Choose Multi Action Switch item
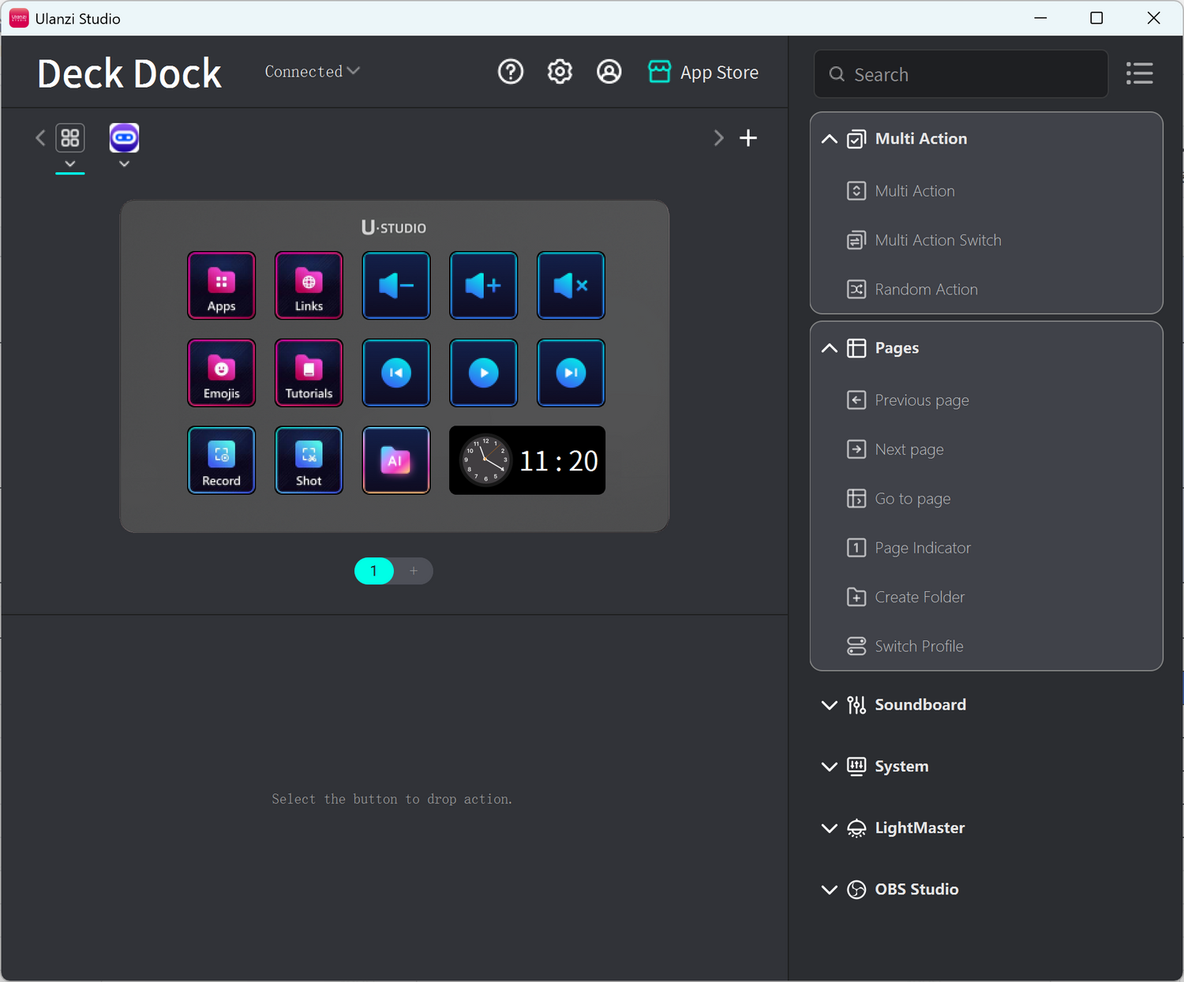1184x982 pixels. 937,241
